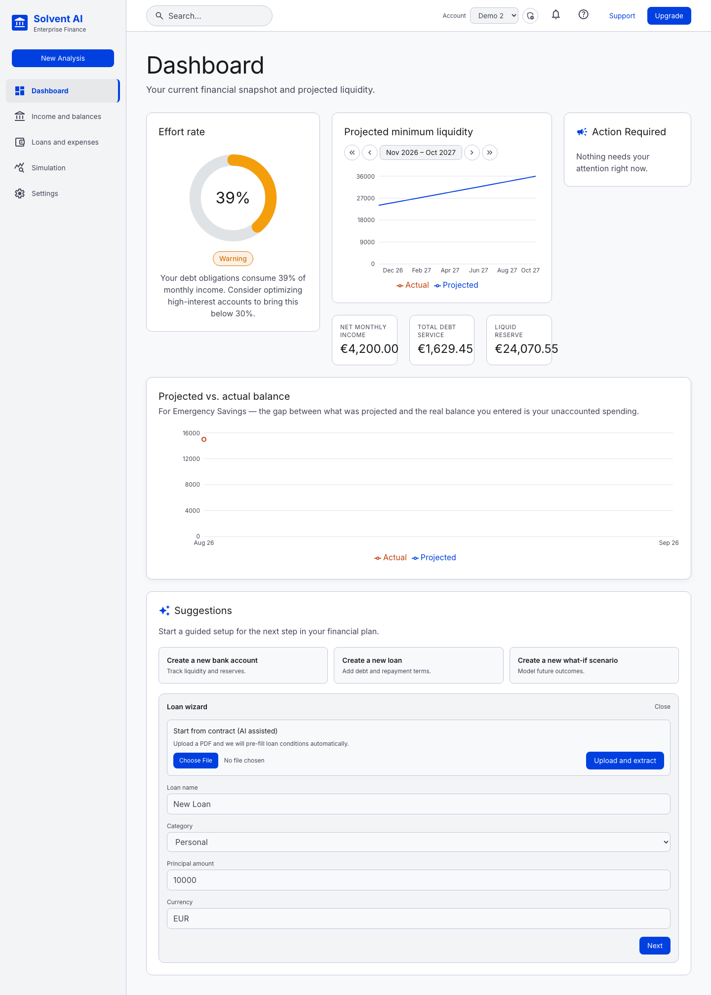
Task: Click the Actual data point on balance chart
Action: tap(204, 439)
